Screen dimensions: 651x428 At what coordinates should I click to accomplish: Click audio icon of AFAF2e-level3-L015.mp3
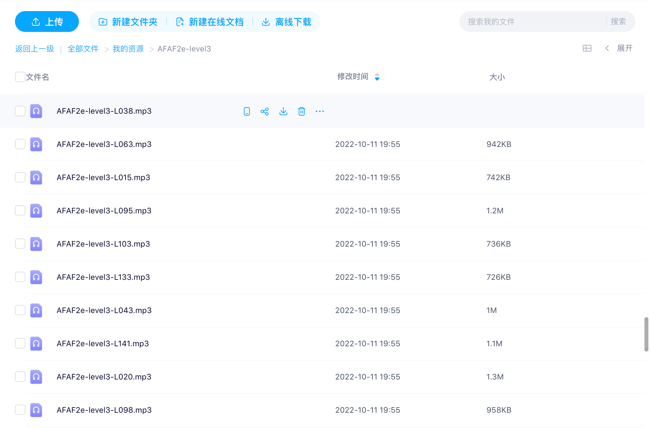pos(36,178)
